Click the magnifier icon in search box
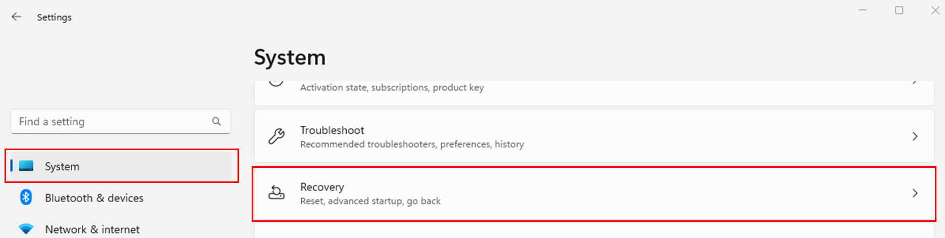Screen dimensions: 945x238 (216, 121)
